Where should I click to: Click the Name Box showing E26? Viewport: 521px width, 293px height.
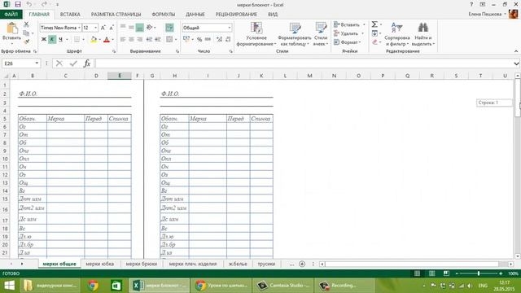[21, 63]
